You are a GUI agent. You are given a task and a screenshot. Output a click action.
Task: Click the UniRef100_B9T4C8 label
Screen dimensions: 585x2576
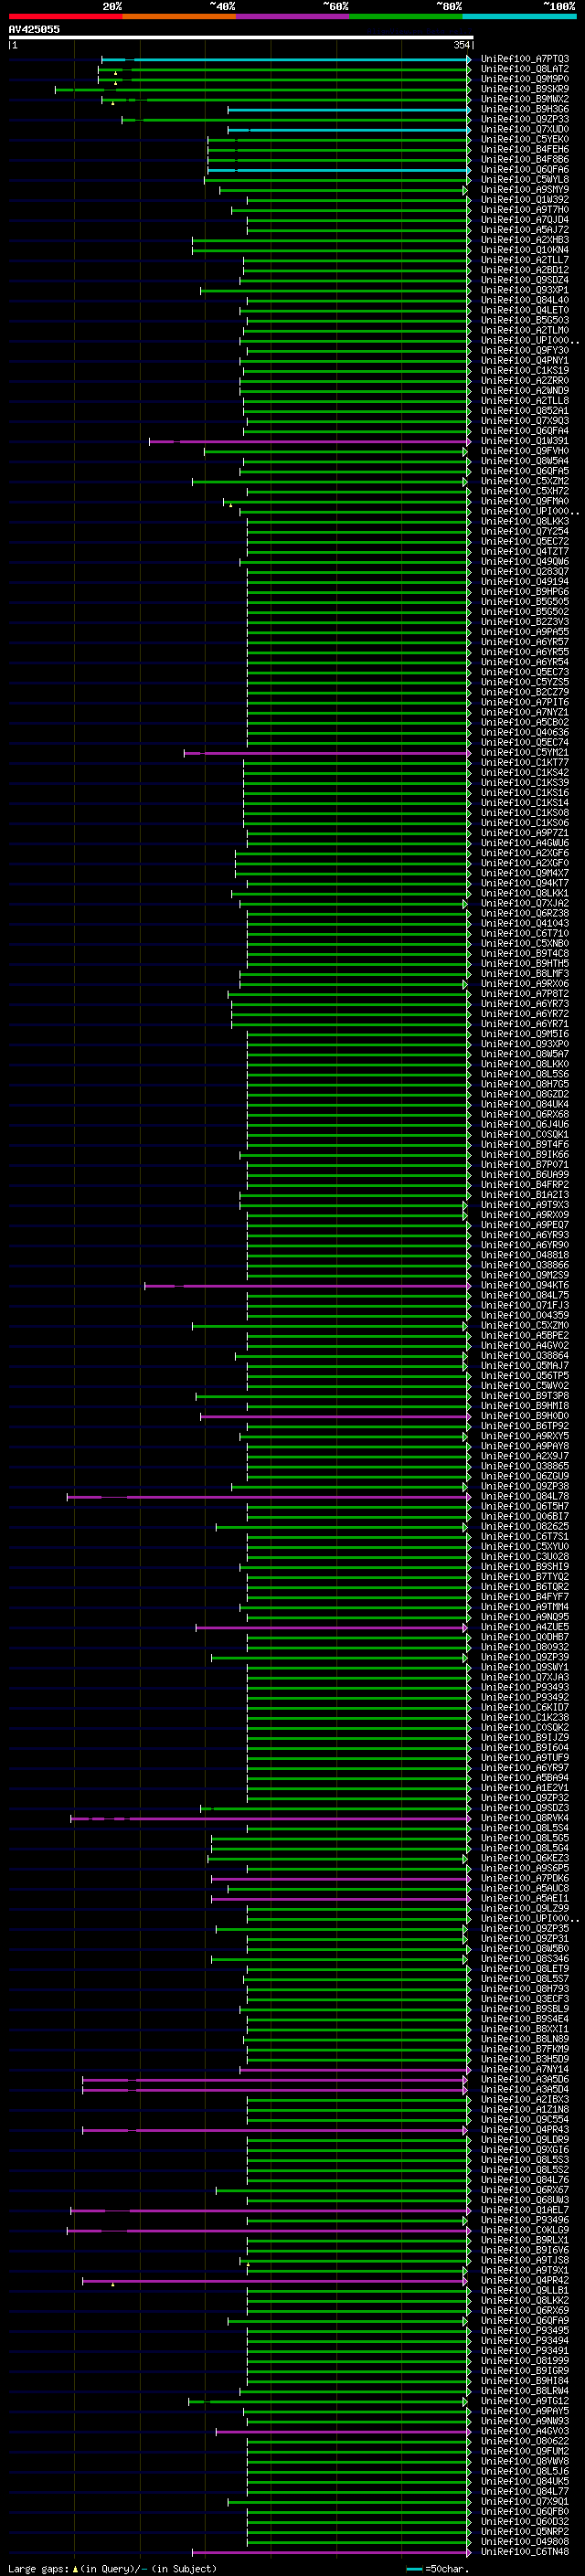click(x=524, y=953)
